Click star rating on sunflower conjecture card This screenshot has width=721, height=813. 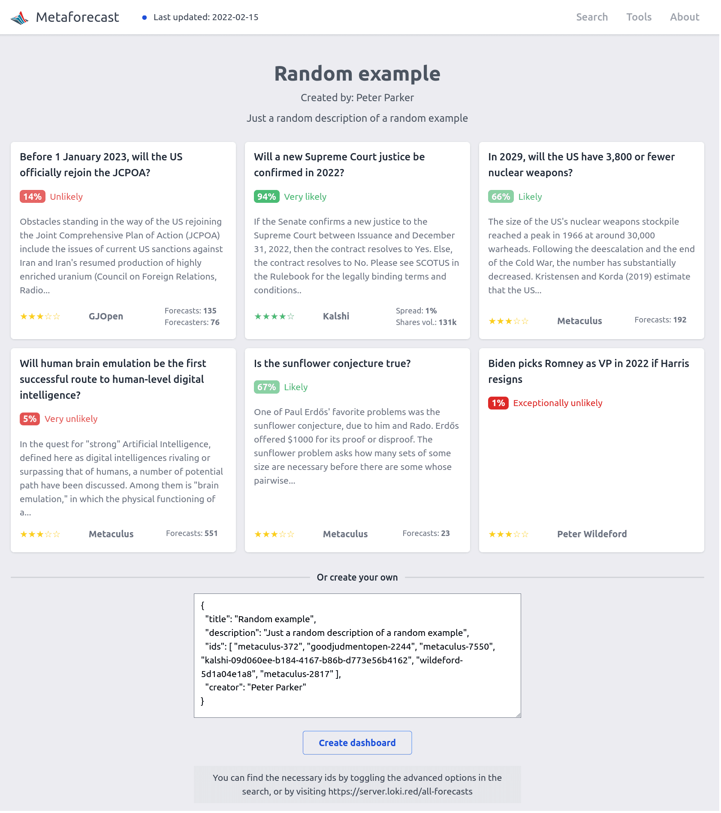tap(274, 534)
